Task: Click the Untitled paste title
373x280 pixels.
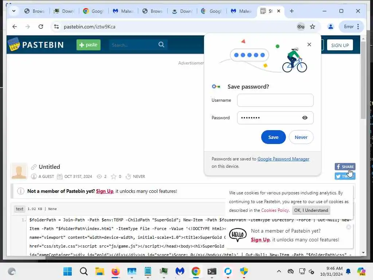Action: [49, 167]
